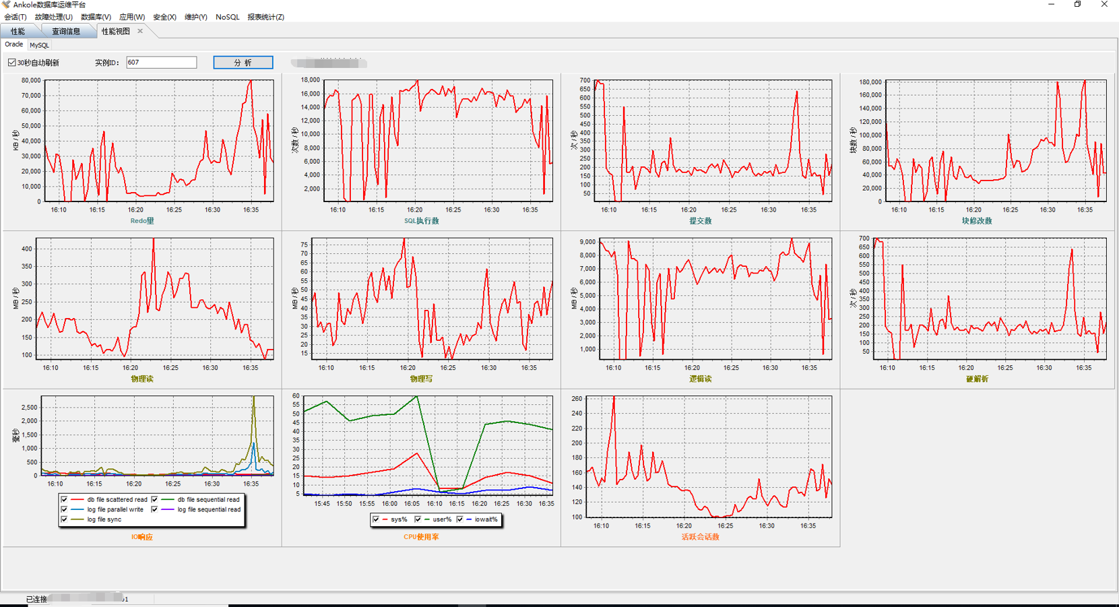Click the 实例ID input field
The width and height of the screenshot is (1119, 607).
tap(161, 63)
